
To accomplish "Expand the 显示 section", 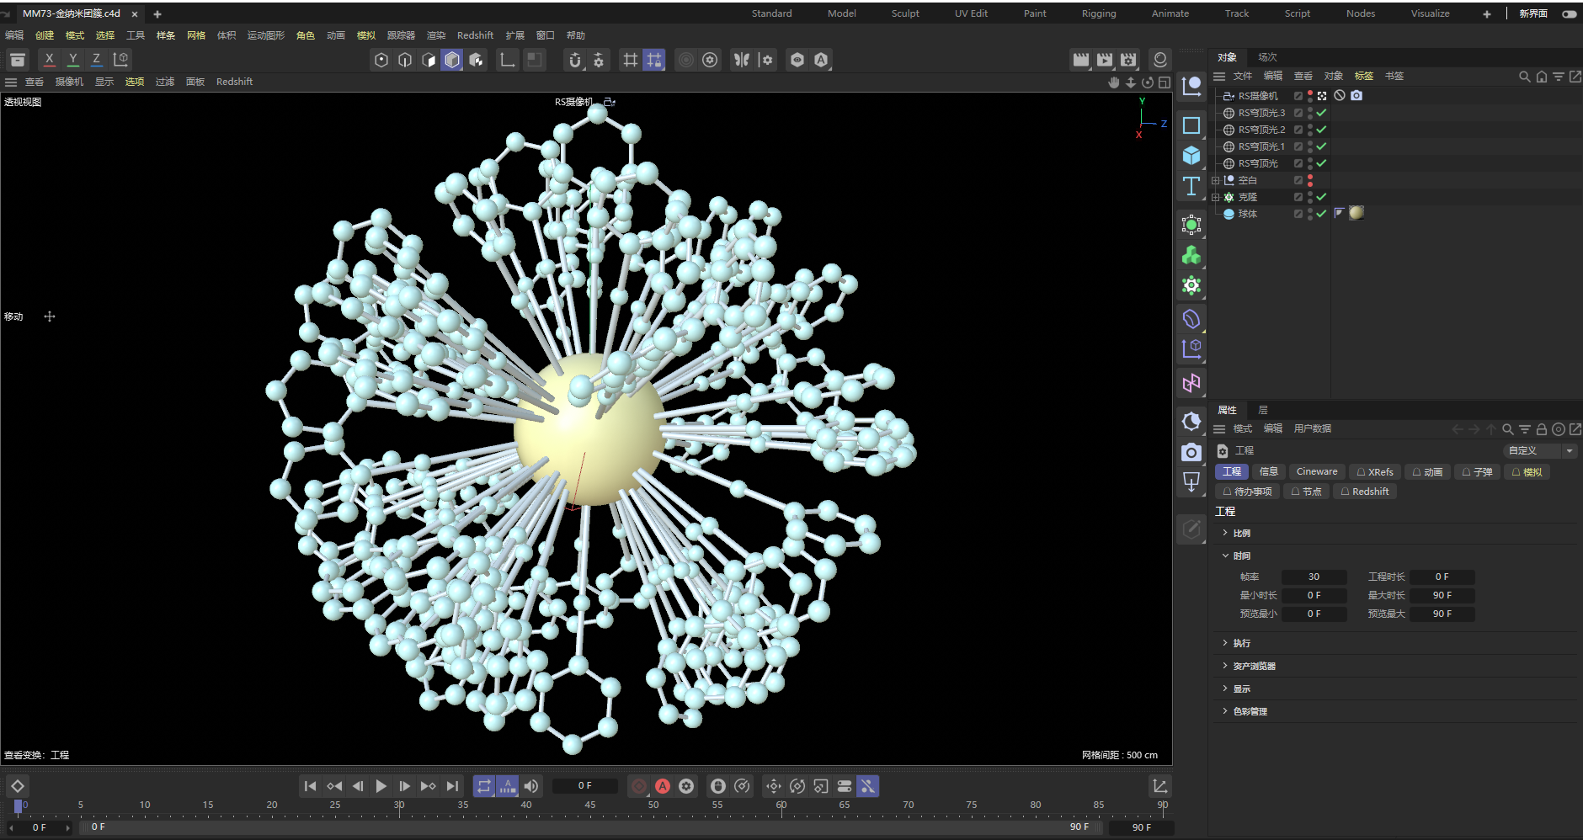I will 1225,688.
